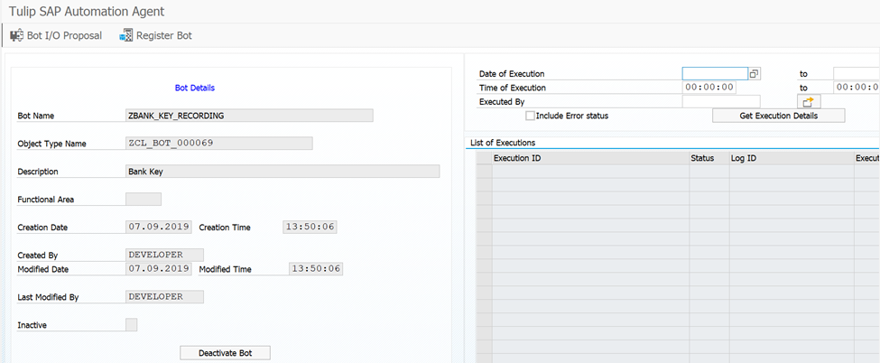This screenshot has width=880, height=363.
Task: Click the Bot Details heading text
Action: click(195, 88)
